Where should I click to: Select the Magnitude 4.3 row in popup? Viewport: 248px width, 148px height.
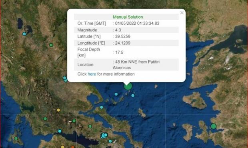[126, 30]
